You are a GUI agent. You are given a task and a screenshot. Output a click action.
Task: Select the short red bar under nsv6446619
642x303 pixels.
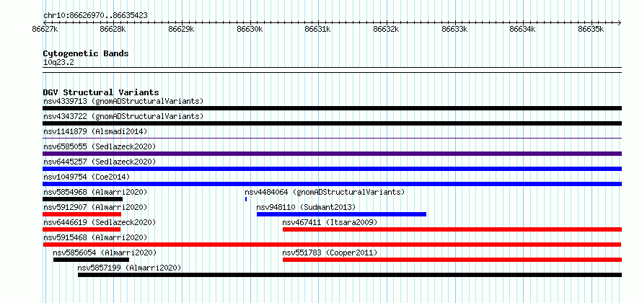point(82,229)
